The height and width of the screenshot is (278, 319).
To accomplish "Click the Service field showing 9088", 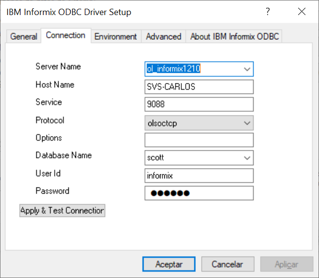I will pyautogui.click(x=199, y=104).
